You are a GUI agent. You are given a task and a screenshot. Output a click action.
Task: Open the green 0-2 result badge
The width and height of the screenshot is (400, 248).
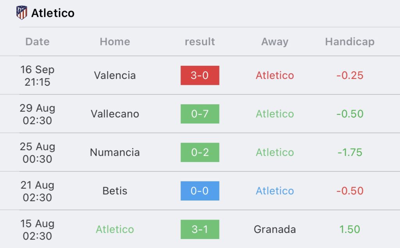[x=200, y=152]
